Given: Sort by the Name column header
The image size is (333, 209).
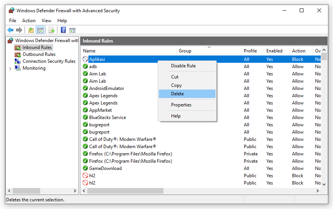Looking at the screenshot, I should pos(128,51).
